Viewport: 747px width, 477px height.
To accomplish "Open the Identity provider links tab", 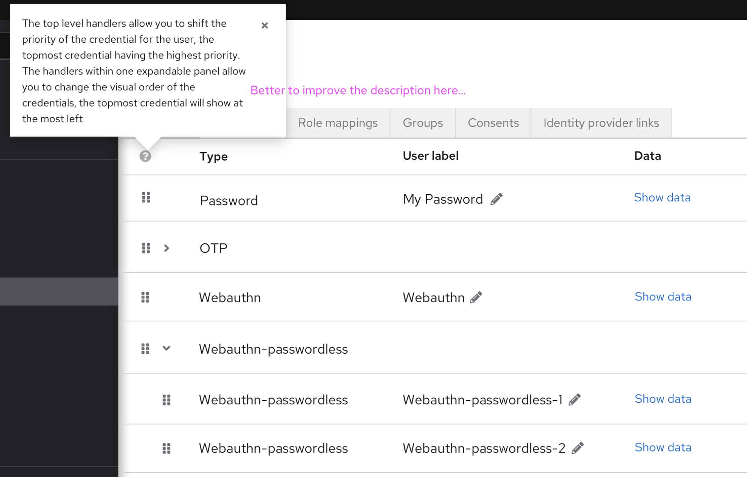I will [601, 123].
